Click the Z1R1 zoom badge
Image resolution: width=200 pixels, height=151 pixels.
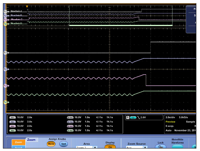[x=70, y=118]
